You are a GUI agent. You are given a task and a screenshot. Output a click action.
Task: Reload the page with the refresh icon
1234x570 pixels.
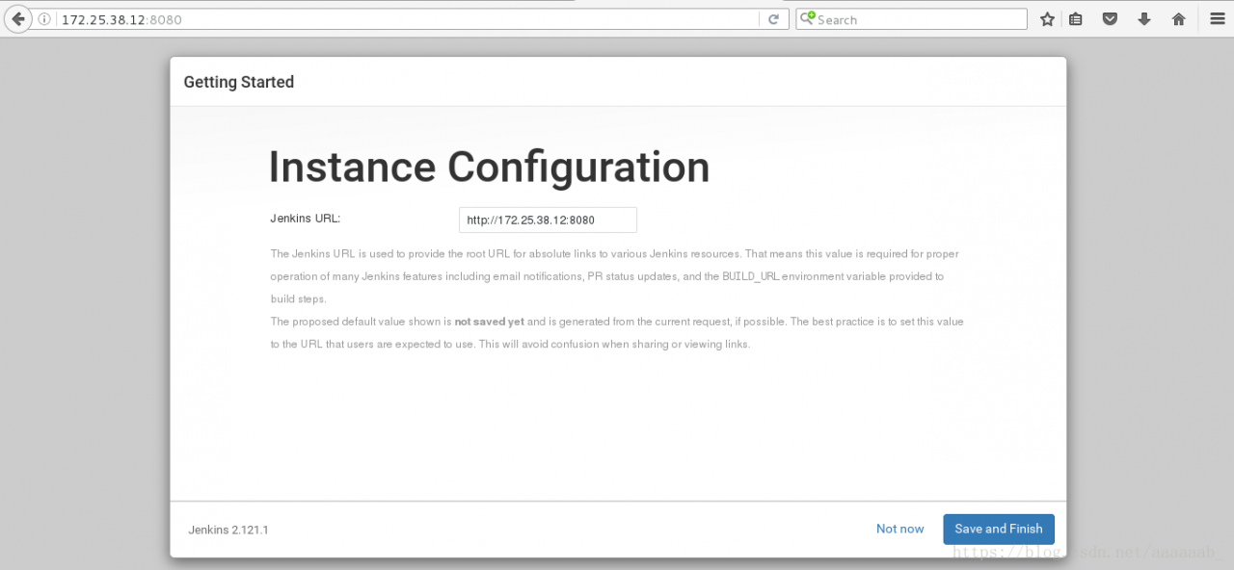point(773,19)
